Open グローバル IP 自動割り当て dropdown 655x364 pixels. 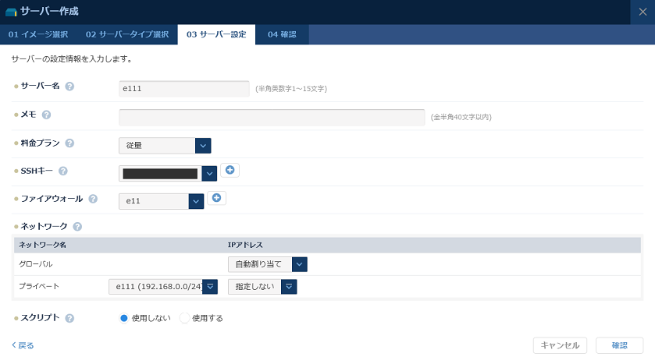pos(267,264)
